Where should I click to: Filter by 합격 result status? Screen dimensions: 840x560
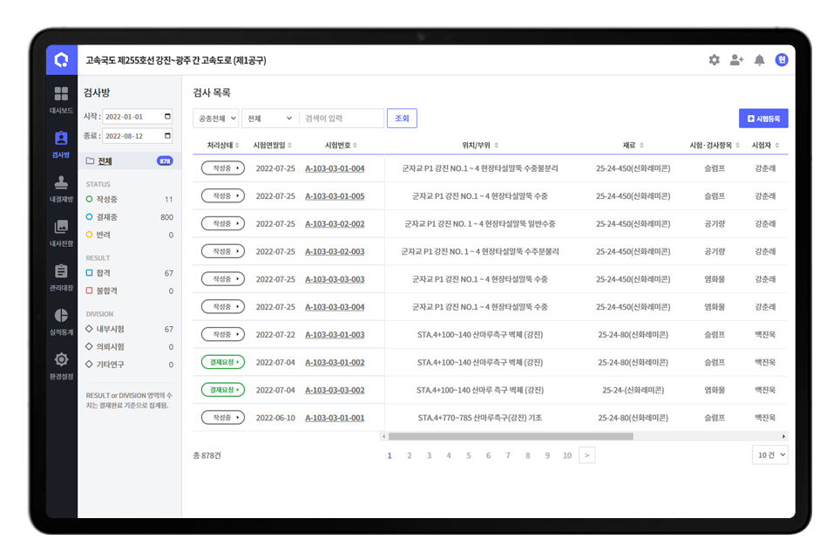coord(104,273)
